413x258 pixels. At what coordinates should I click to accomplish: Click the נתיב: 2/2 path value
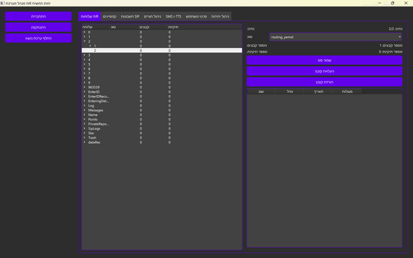click(396, 29)
